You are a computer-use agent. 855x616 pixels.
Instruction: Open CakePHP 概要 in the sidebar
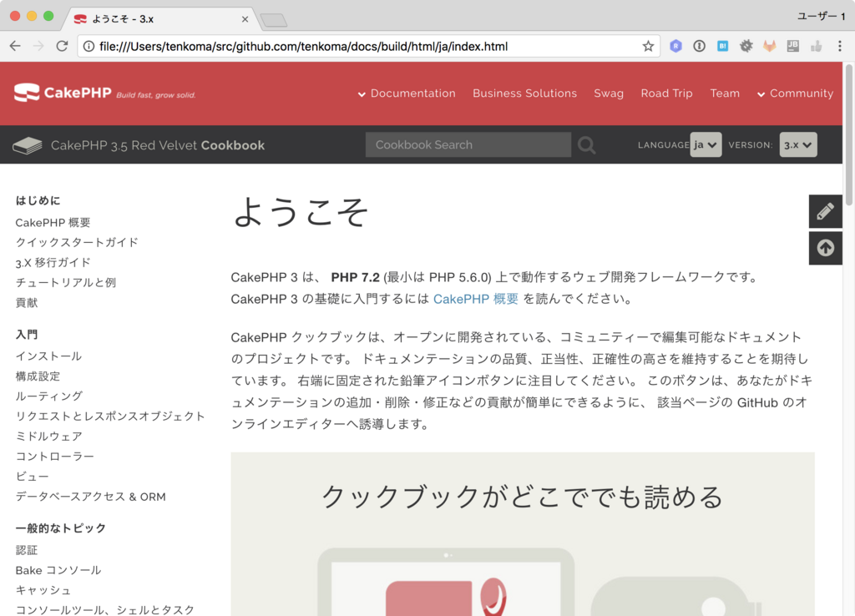(x=53, y=222)
